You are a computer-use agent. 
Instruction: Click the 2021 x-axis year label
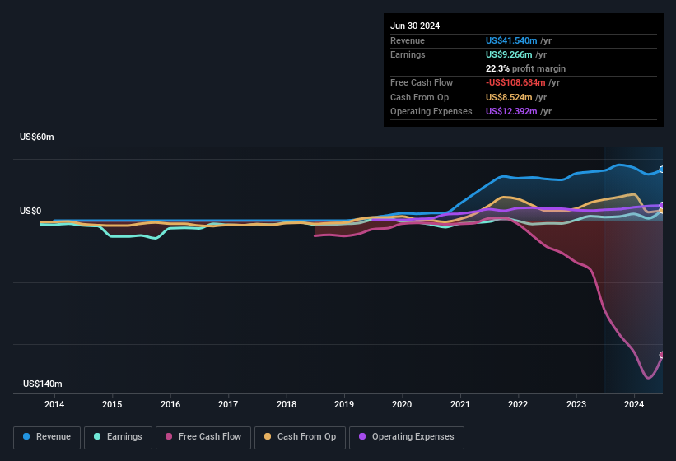click(x=460, y=404)
